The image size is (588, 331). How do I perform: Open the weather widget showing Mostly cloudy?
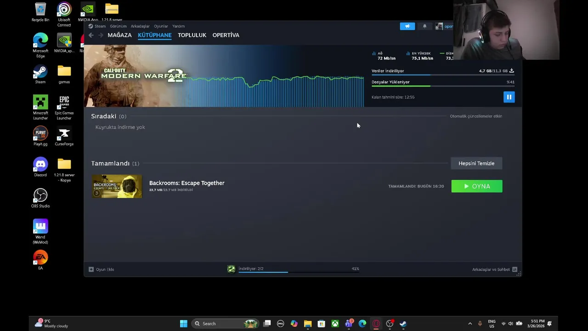52,324
